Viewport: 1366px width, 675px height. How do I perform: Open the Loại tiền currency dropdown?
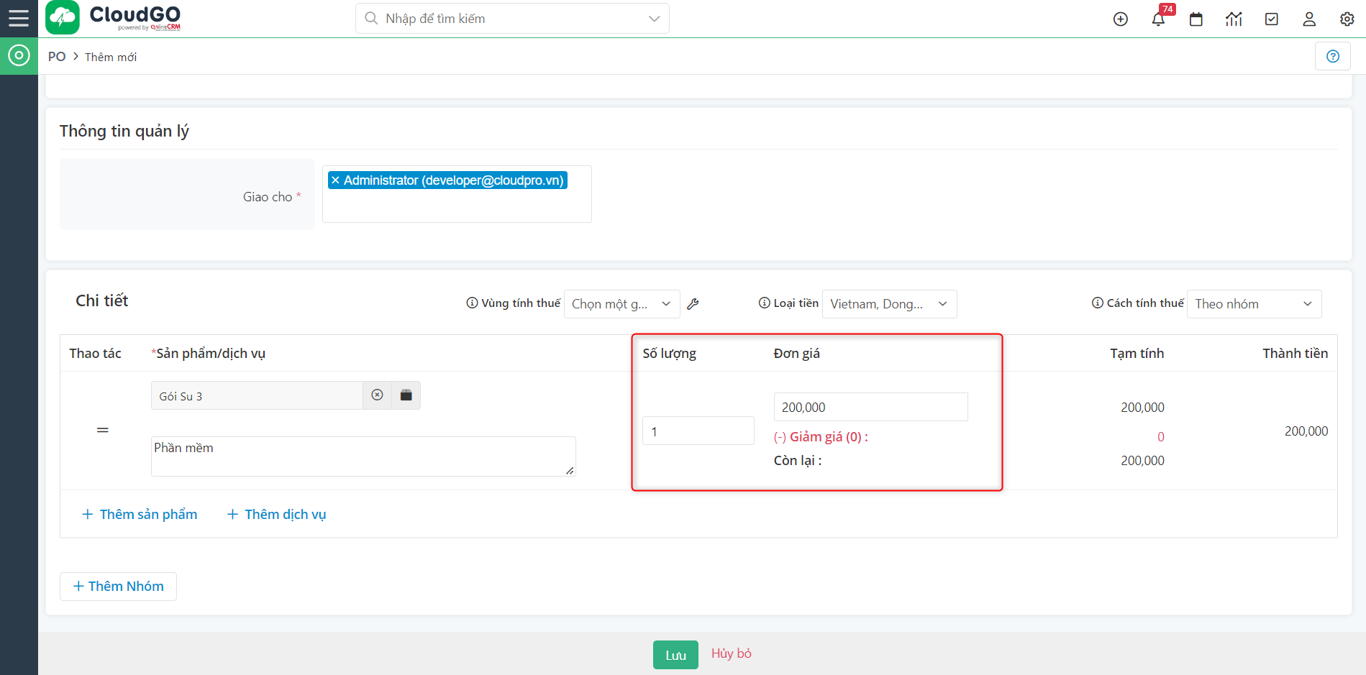[888, 304]
